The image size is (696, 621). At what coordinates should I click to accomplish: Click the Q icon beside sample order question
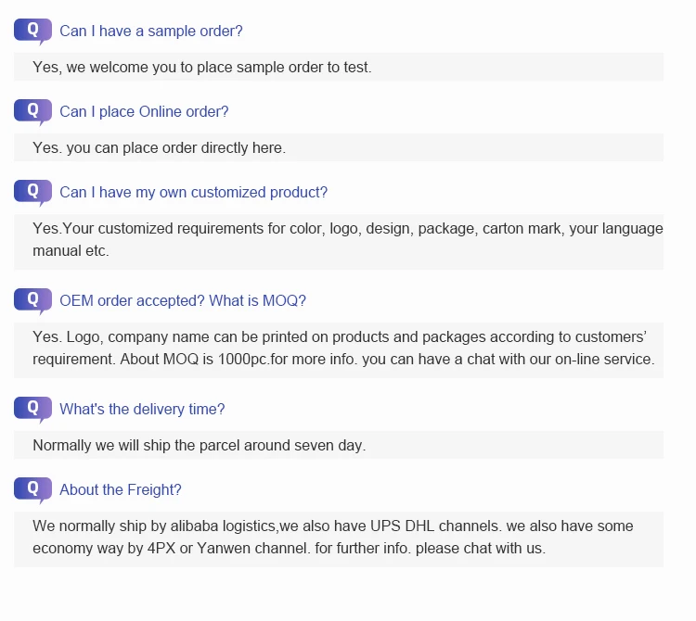coord(32,31)
